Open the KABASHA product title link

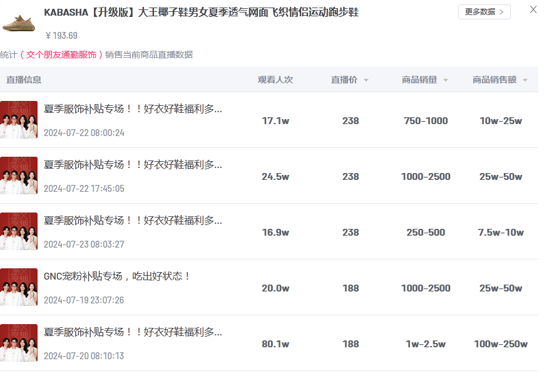[x=201, y=13]
